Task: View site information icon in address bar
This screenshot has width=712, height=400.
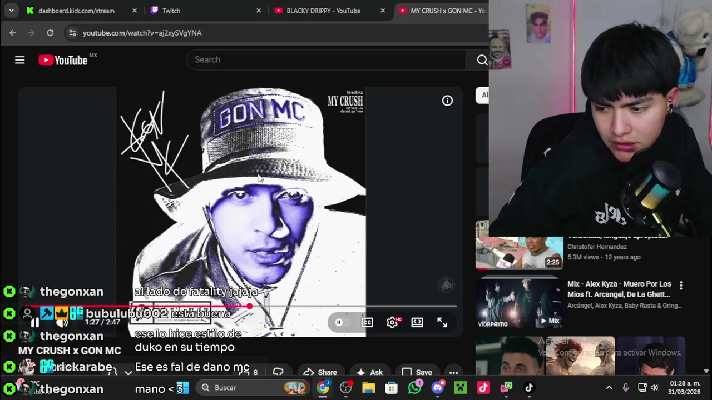Action: (72, 33)
